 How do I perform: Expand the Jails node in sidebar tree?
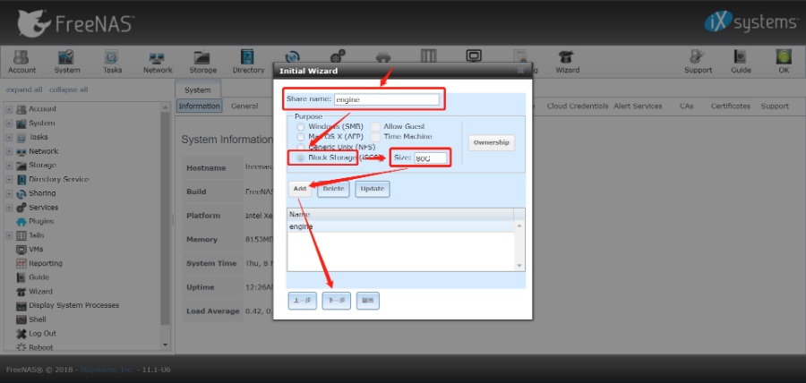pyautogui.click(x=9, y=235)
